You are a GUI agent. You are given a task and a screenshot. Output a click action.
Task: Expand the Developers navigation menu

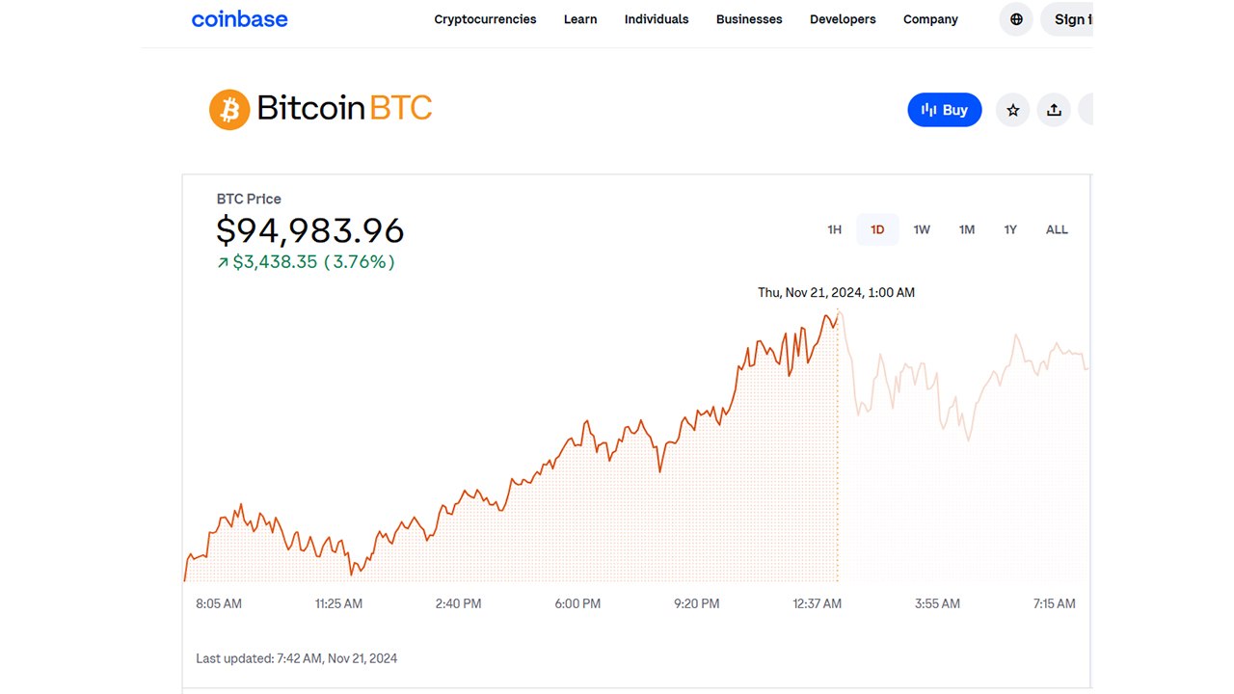click(843, 19)
